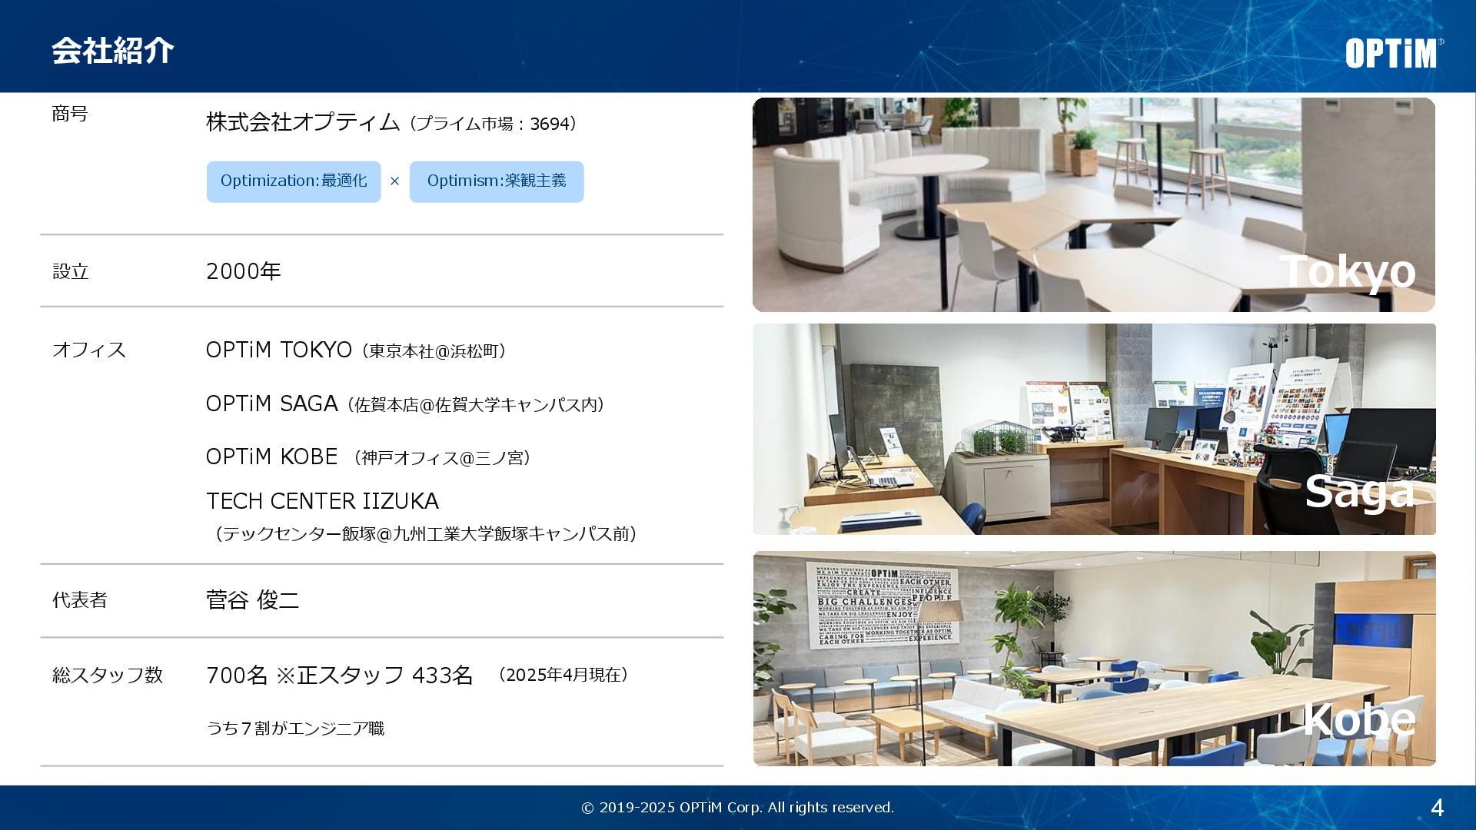Select the TECH CENTER IIZUKA heading

(322, 501)
